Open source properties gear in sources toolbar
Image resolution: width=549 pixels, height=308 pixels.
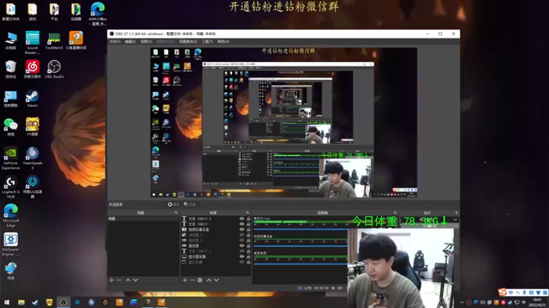pos(200,280)
